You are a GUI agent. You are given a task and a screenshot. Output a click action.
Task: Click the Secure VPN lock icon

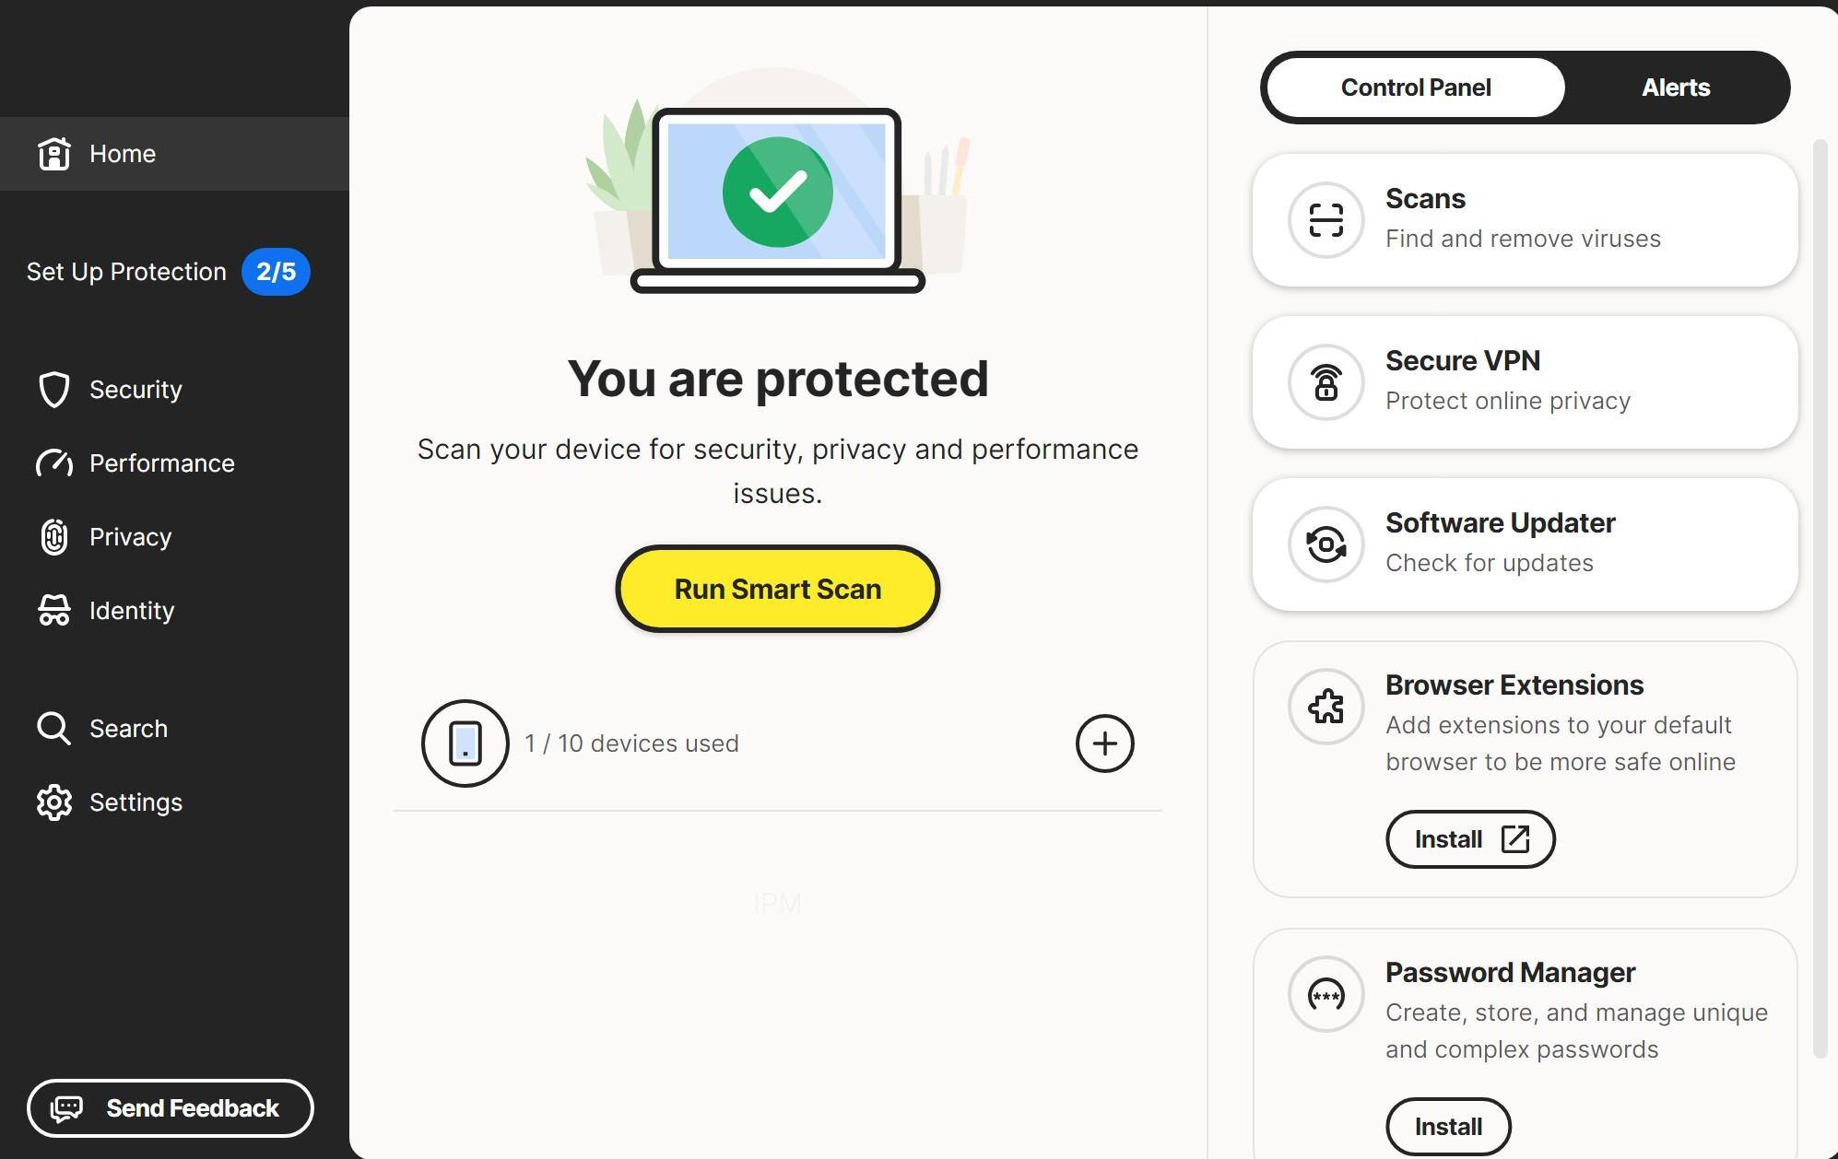[x=1325, y=382]
